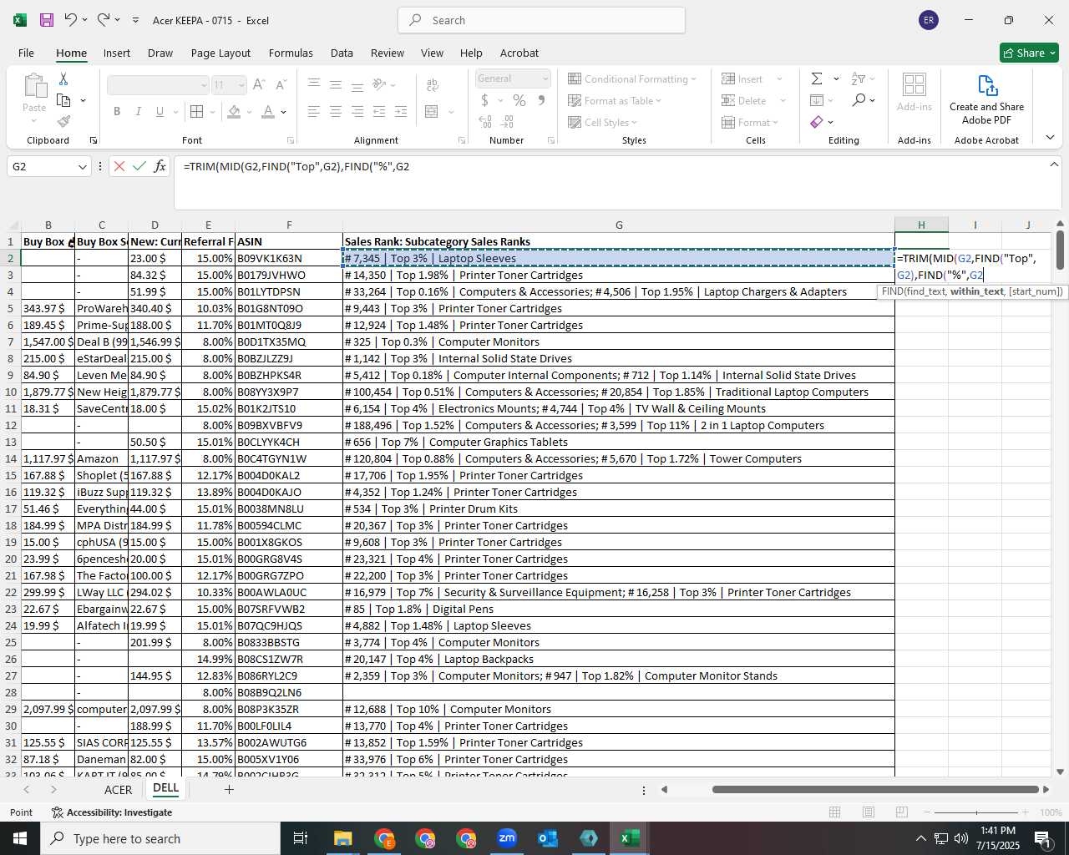1069x855 pixels.
Task: Click the Copy icon in Clipboard group
Action: (63, 100)
